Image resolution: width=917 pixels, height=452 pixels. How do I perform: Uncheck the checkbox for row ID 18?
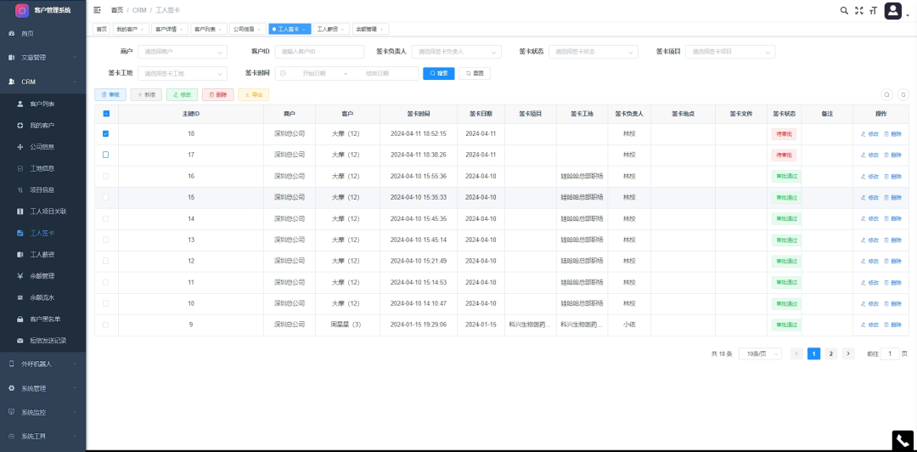(x=106, y=133)
